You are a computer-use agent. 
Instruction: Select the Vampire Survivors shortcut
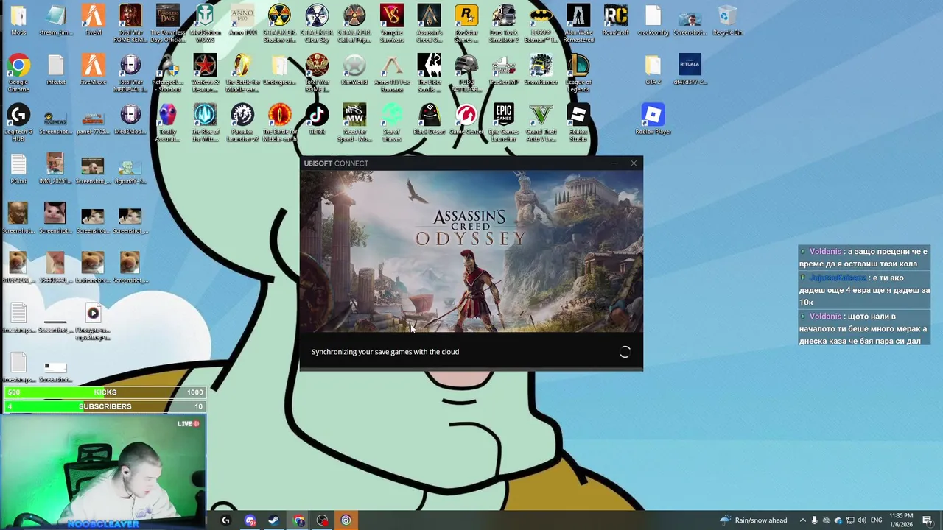391,24
